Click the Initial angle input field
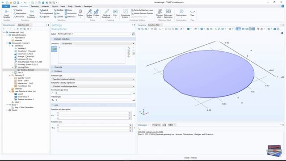The width and height of the screenshot is (286, 161). [x=93, y=100]
